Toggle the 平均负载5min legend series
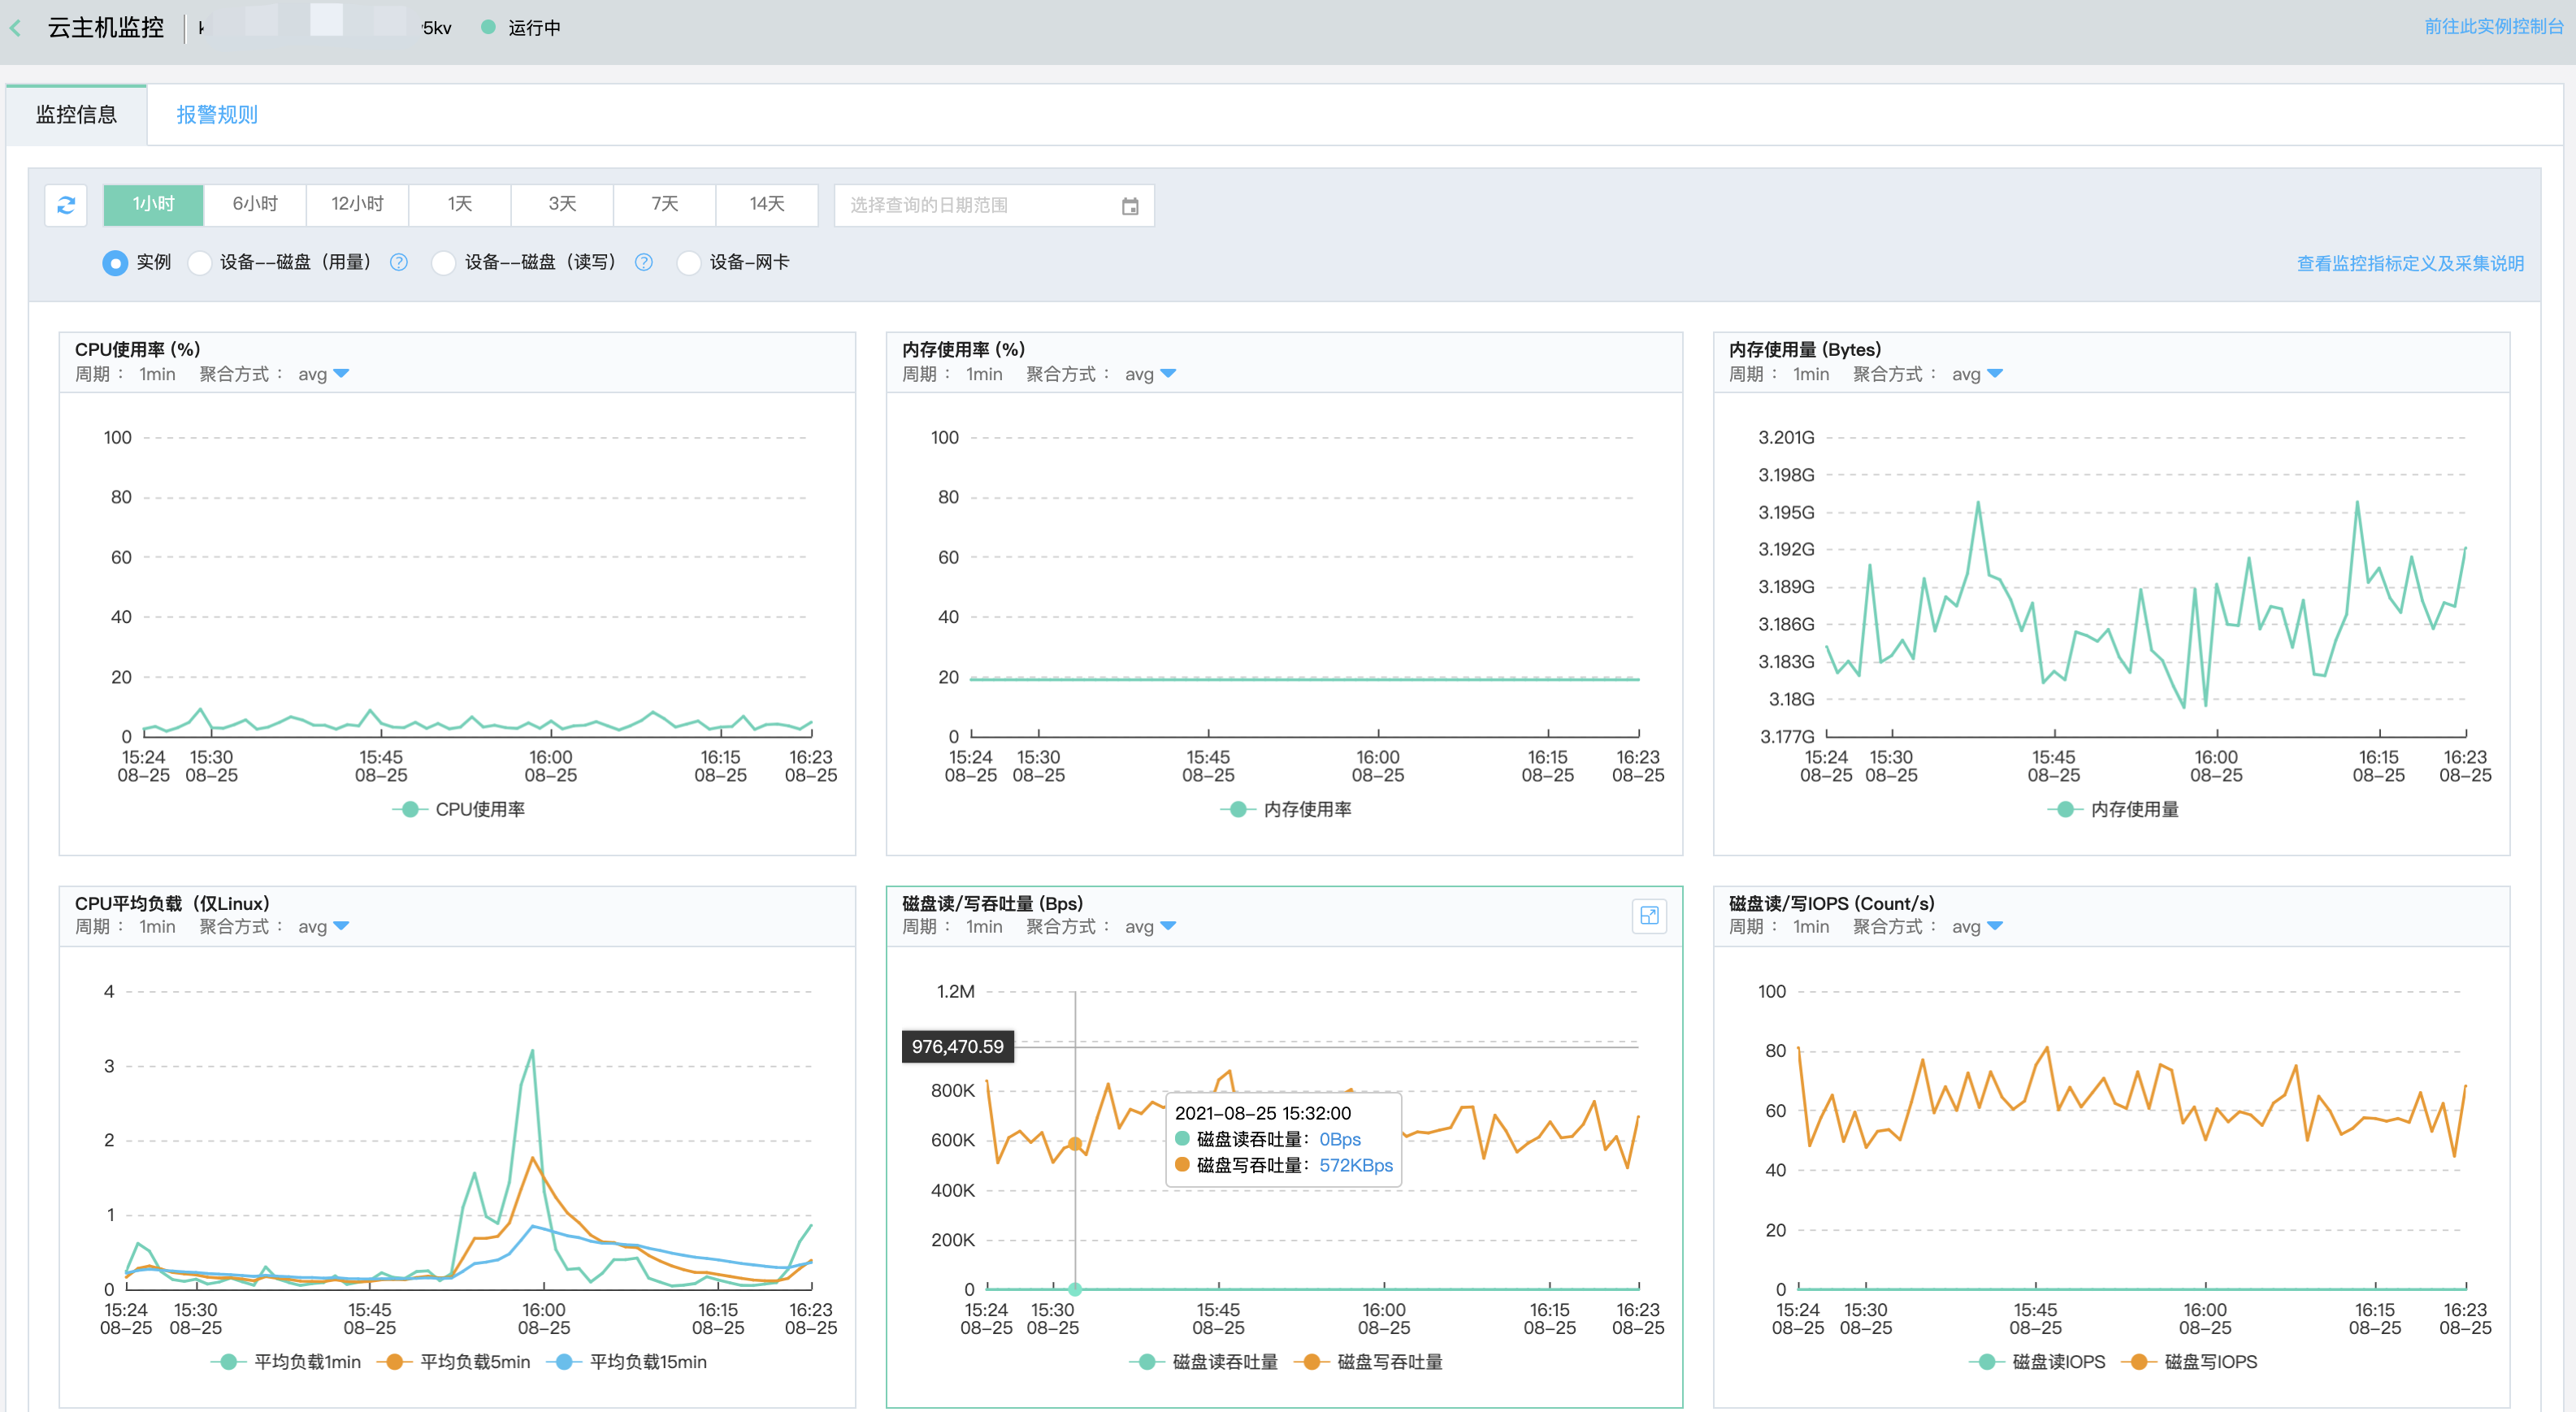The image size is (2576, 1412). pyautogui.click(x=454, y=1362)
